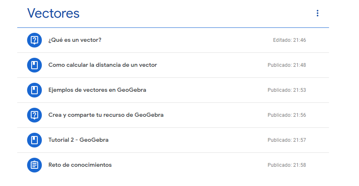The image size is (359, 186).
Task: Open the Tutorial 2 - GeoGebra material
Action: tap(78, 140)
